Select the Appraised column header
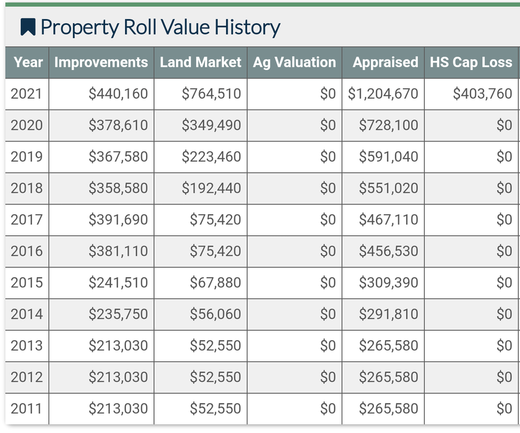This screenshot has width=520, height=433. point(385,62)
